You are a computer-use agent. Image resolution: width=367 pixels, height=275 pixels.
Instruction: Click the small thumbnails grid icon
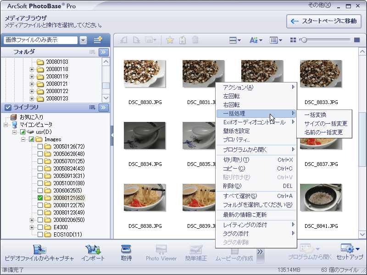point(293,40)
